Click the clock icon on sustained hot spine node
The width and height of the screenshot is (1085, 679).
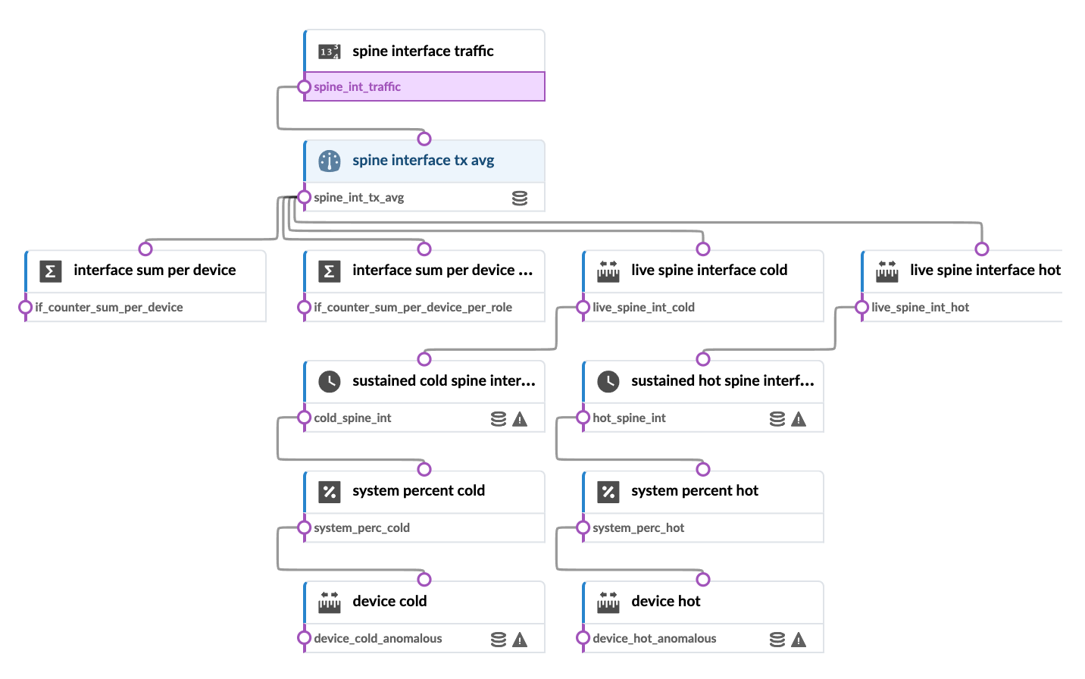(608, 381)
